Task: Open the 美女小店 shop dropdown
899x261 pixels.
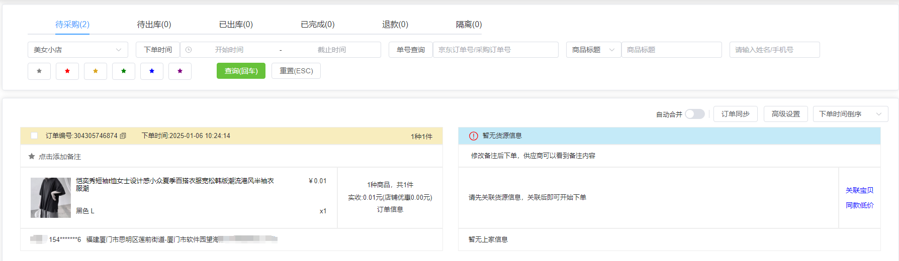Action: 77,50
